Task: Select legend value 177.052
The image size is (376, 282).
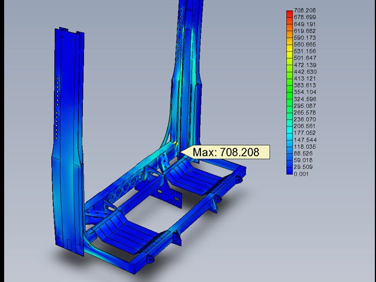Action: click(x=305, y=132)
